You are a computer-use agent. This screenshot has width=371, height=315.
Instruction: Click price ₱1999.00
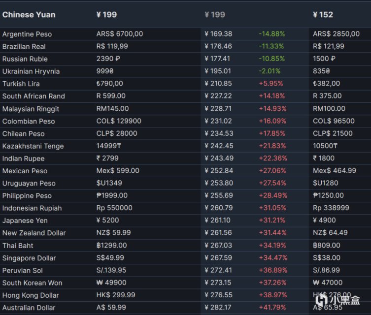(x=112, y=195)
